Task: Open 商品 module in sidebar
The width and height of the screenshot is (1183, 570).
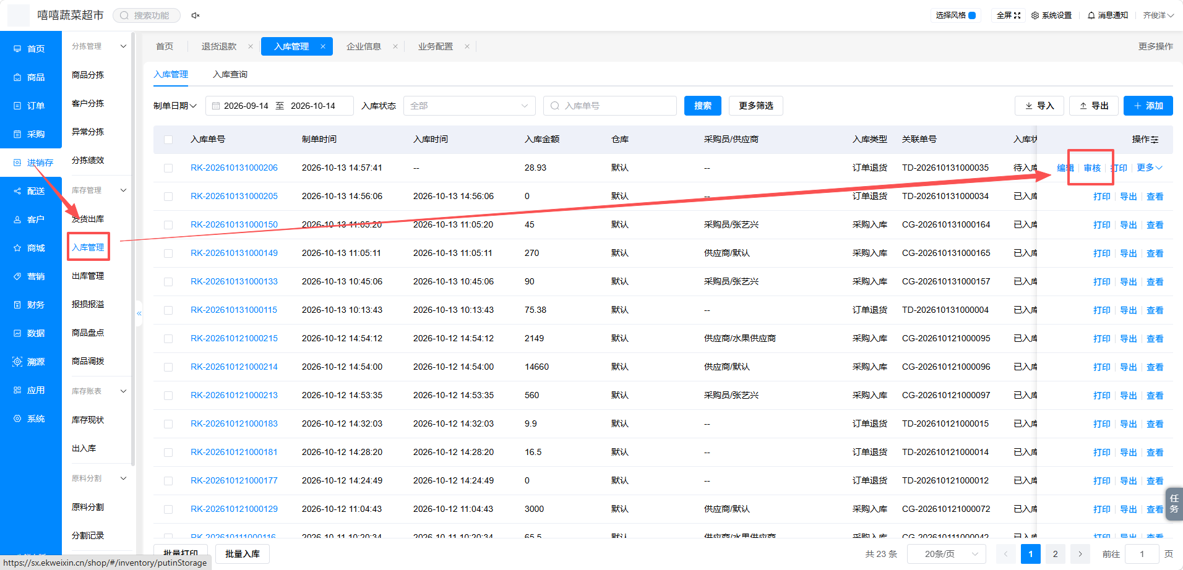Action: tap(30, 77)
